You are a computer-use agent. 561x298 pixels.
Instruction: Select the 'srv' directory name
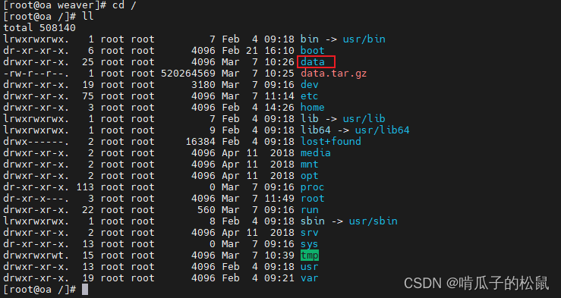point(309,233)
